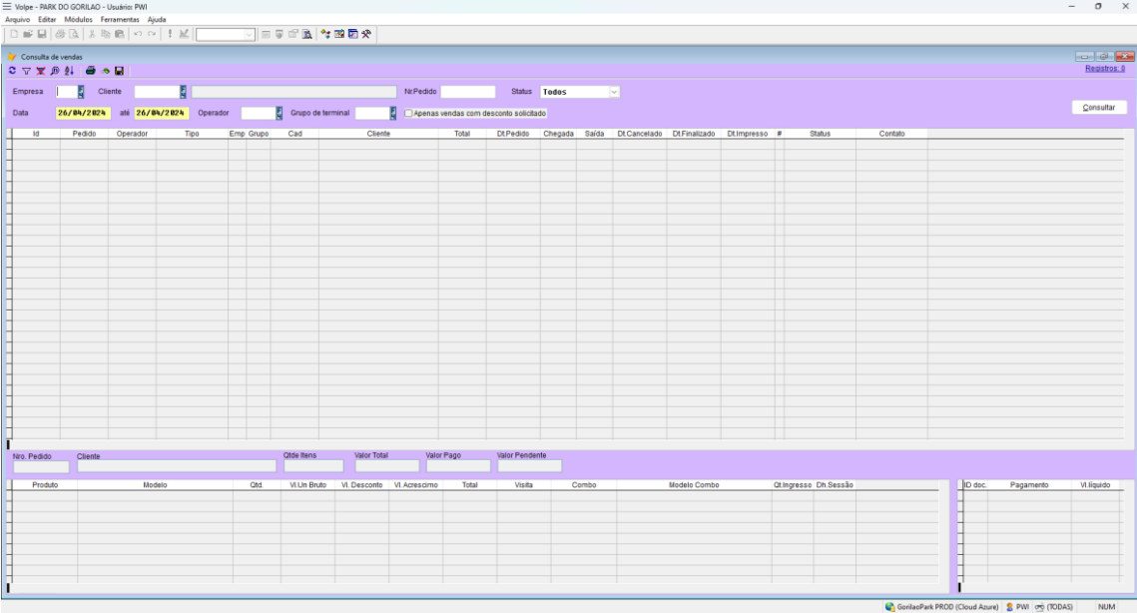Image resolution: width=1137 pixels, height=613 pixels.
Task: Click the A-Z sort icon
Action: [x=68, y=71]
